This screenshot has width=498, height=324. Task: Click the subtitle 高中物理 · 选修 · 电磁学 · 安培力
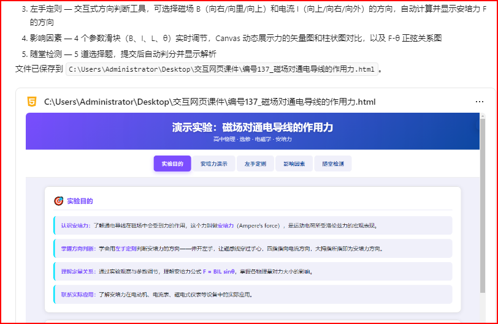click(253, 139)
